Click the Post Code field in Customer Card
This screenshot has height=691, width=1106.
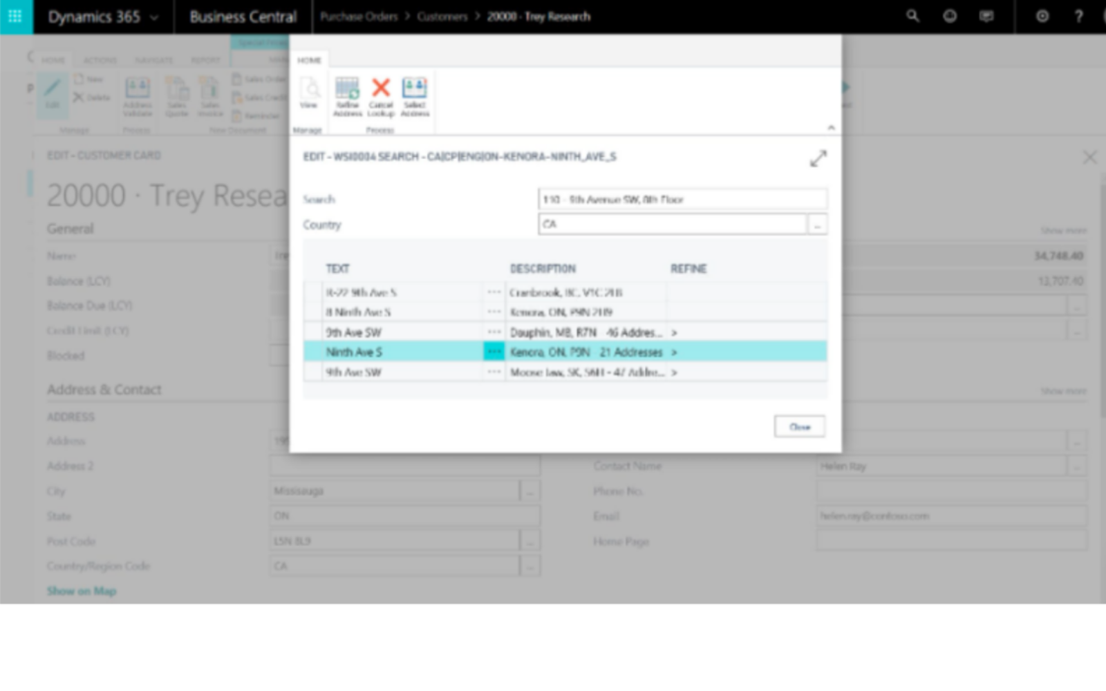coord(395,541)
